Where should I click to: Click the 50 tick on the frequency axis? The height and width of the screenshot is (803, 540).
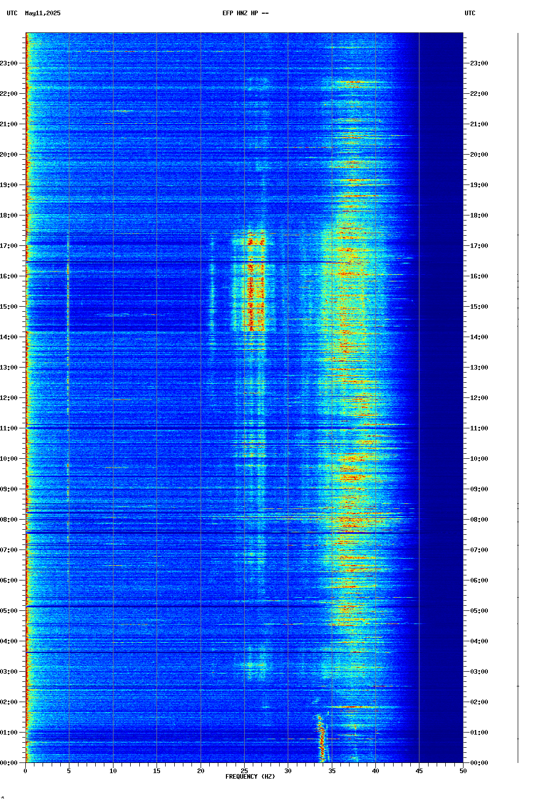[x=463, y=771]
